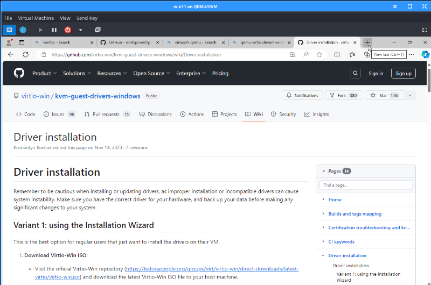Screen dimensions: 431x285
Task: View site information lock icon
Action: click(44, 55)
